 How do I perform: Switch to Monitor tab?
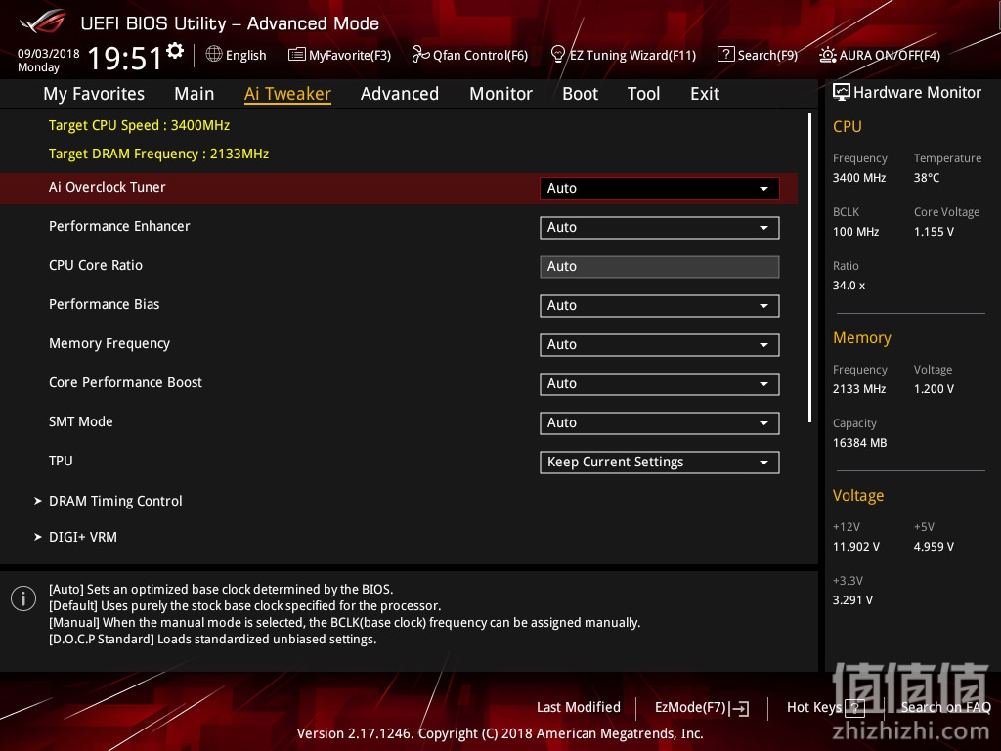500,94
